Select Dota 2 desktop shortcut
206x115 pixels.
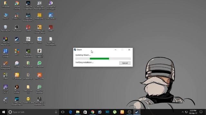[x=51, y=28]
